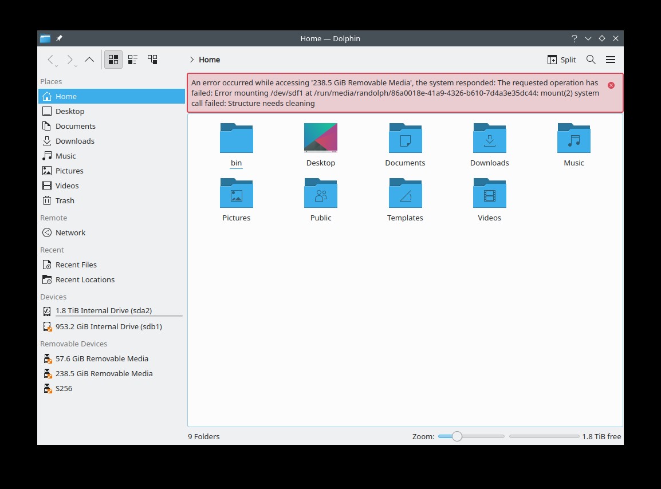Switch to Compact view mode
The image size is (661, 489).
tap(133, 60)
